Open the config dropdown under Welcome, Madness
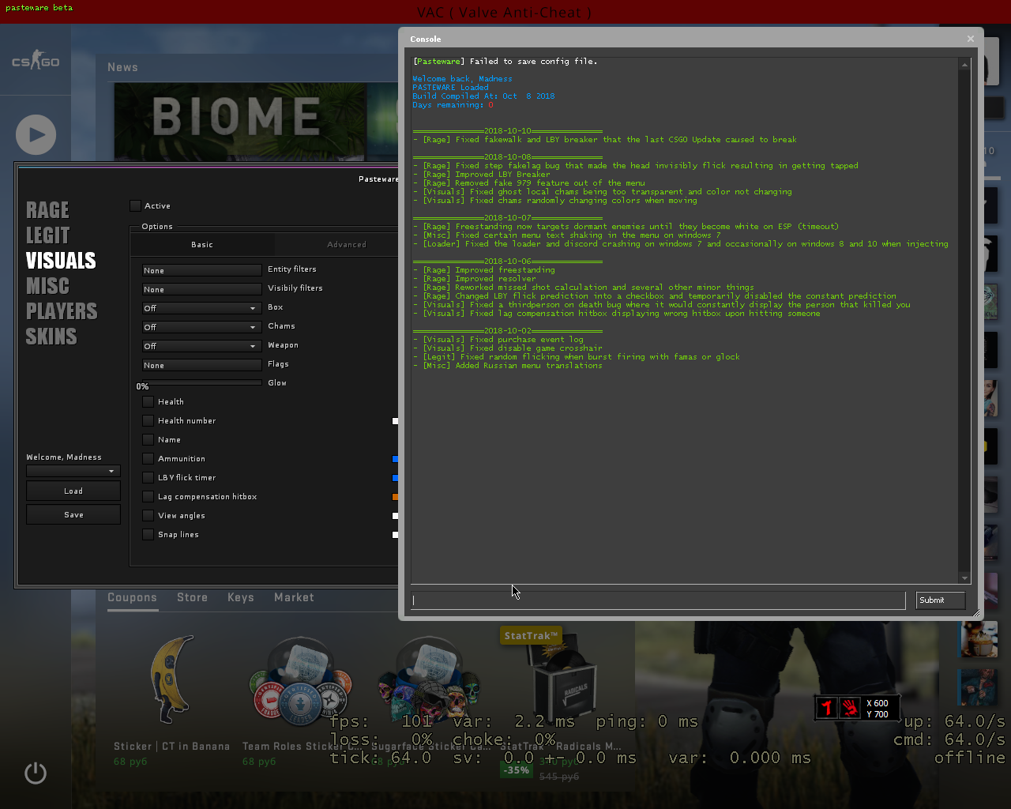 (x=73, y=471)
